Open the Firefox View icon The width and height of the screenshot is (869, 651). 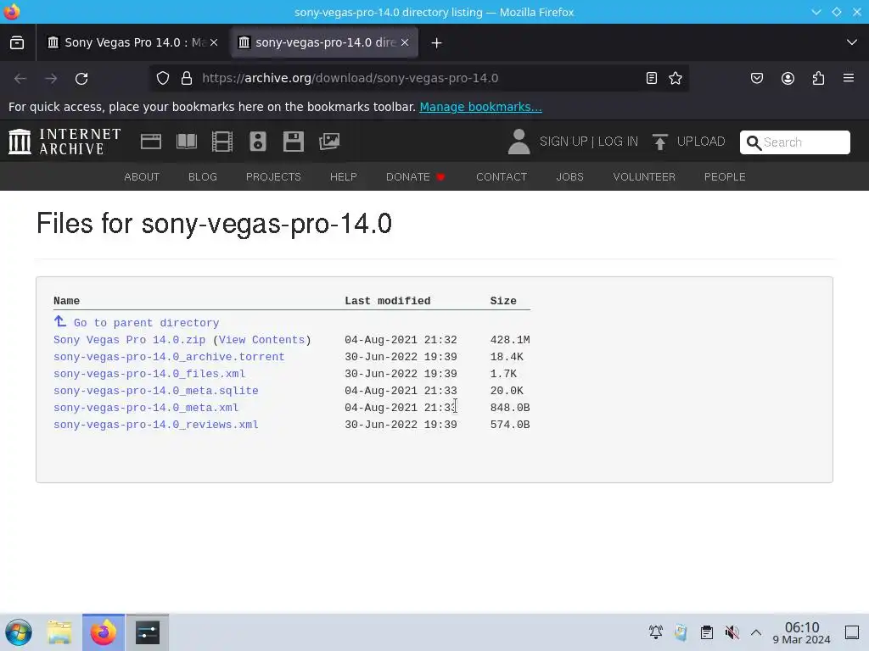tap(17, 42)
